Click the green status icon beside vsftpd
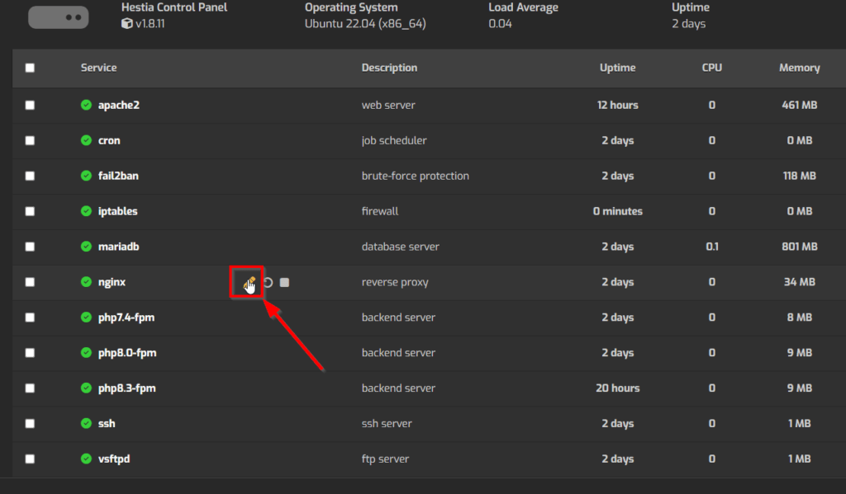846x494 pixels. coord(86,459)
